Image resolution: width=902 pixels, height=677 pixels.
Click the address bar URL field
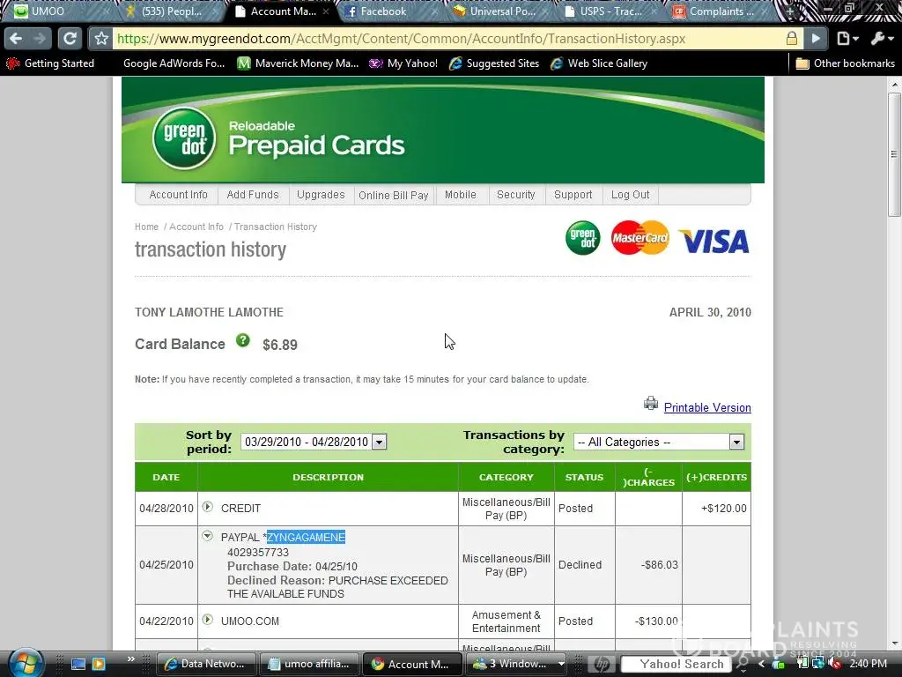[440, 39]
